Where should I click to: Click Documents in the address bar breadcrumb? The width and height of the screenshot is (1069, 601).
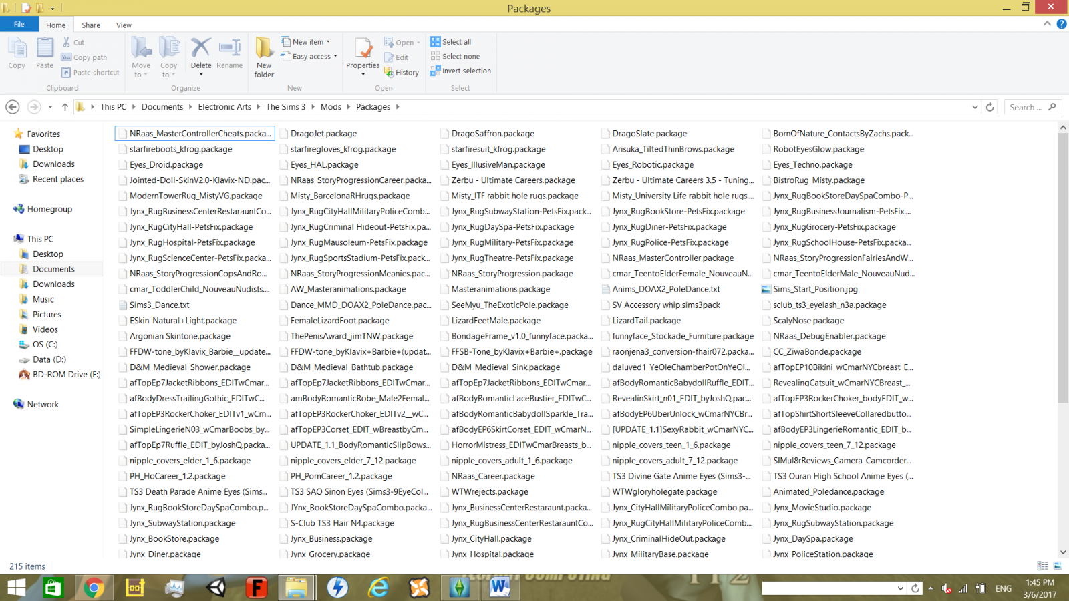[162, 107]
